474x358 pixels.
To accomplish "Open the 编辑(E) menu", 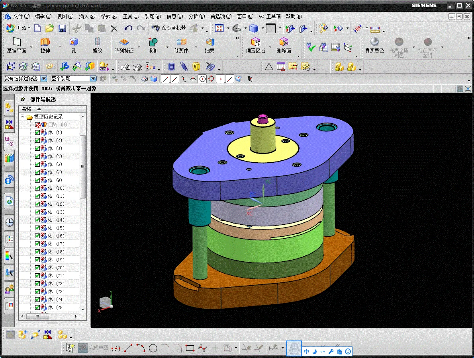I will pos(43,16).
